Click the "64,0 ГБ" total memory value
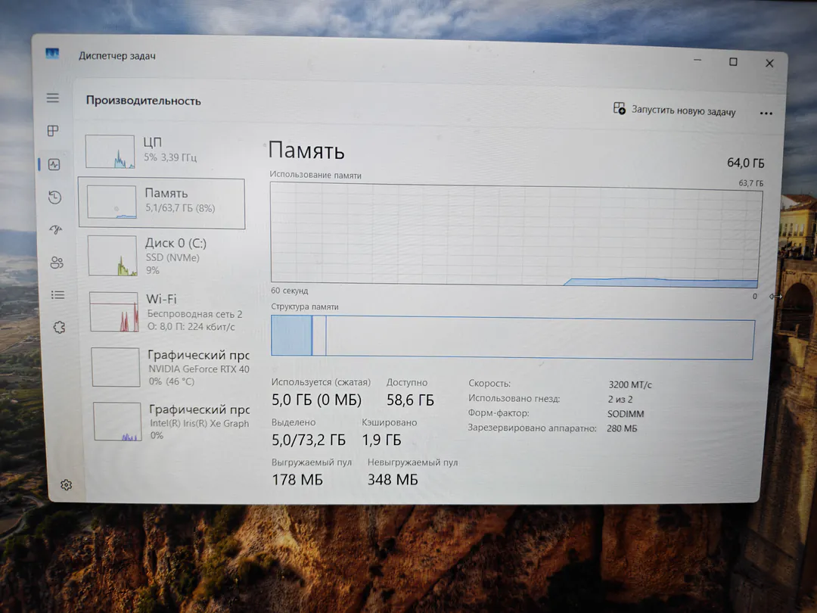 746,163
